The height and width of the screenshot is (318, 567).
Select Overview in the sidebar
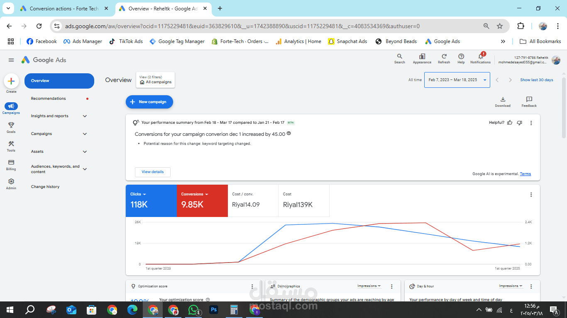[x=59, y=81]
